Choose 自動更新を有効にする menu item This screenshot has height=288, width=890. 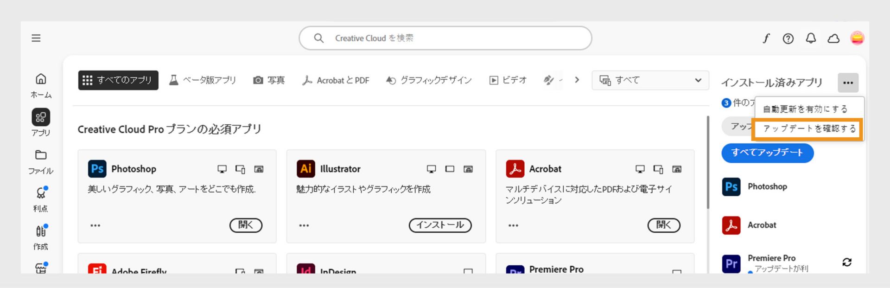[805, 109]
